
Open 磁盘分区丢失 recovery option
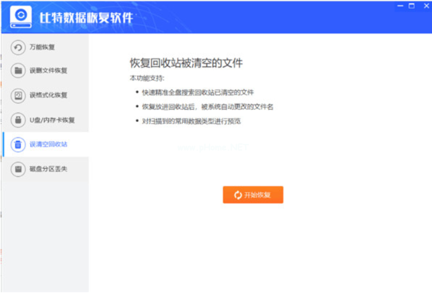pyautogui.click(x=46, y=169)
